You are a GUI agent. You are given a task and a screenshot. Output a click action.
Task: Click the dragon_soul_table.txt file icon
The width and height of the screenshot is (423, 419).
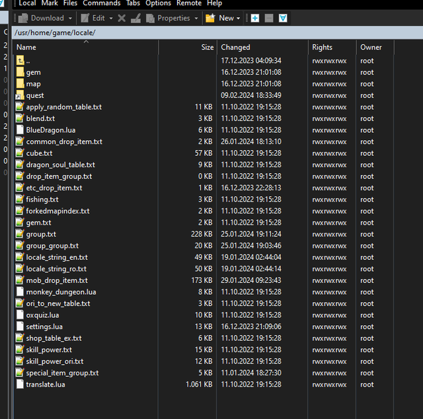[20, 165]
